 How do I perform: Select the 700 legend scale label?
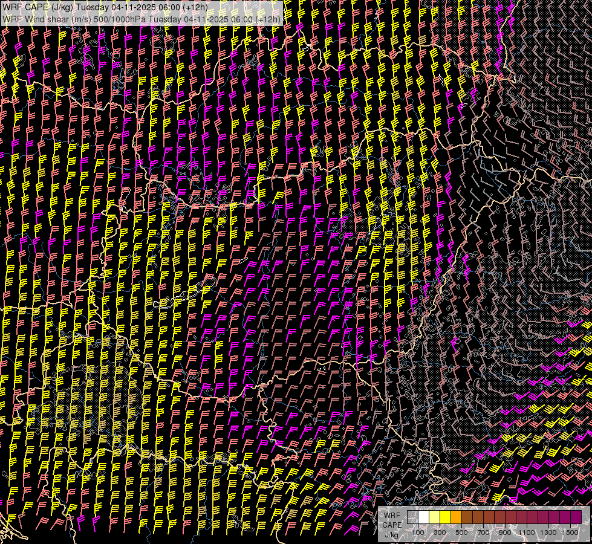484,533
